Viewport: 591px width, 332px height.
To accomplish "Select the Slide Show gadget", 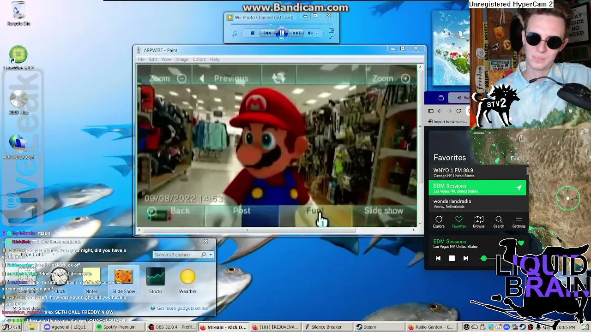I will (124, 280).
